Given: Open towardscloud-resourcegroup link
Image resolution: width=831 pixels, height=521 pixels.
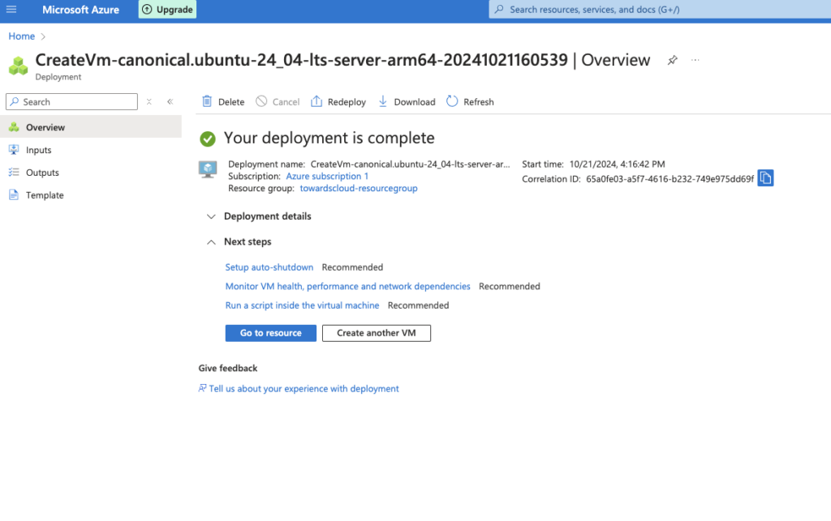Looking at the screenshot, I should coord(359,188).
